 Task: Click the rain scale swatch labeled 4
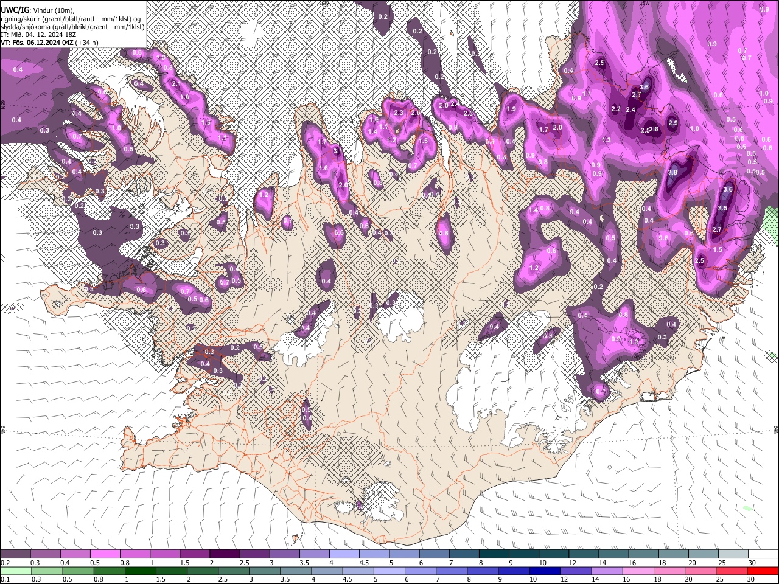click(x=326, y=571)
